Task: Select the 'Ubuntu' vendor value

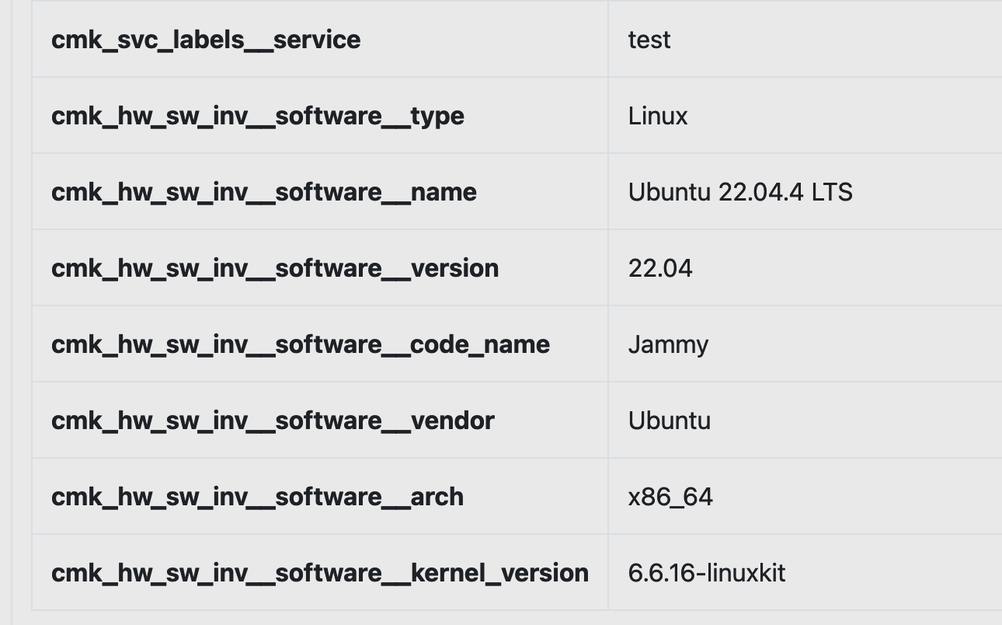Action: (670, 421)
